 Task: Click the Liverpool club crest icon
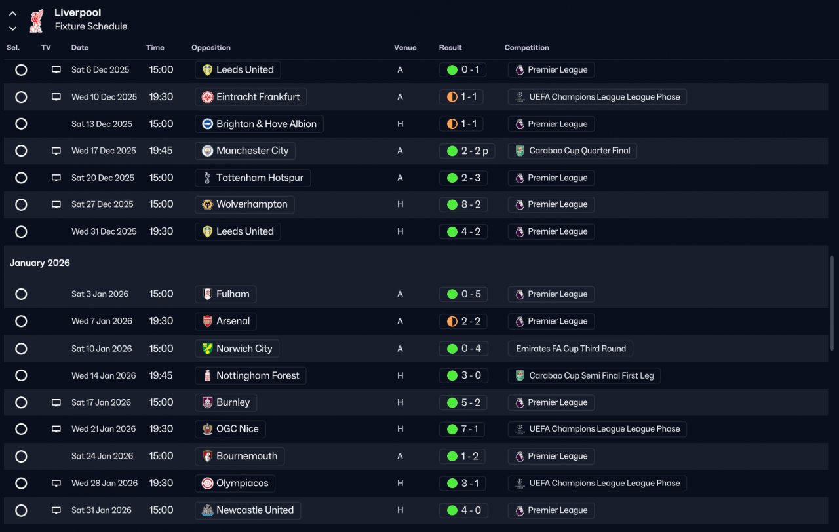point(36,20)
